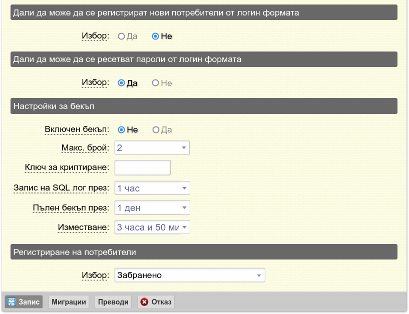The image size is (409, 314).
Task: Open the Забранено registration dropdown
Action: [x=190, y=275]
